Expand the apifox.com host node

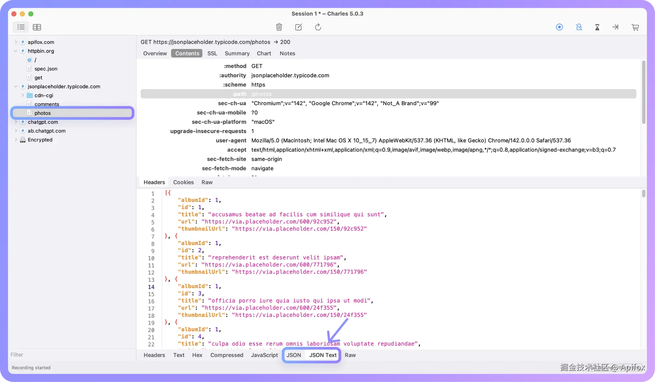(16, 42)
